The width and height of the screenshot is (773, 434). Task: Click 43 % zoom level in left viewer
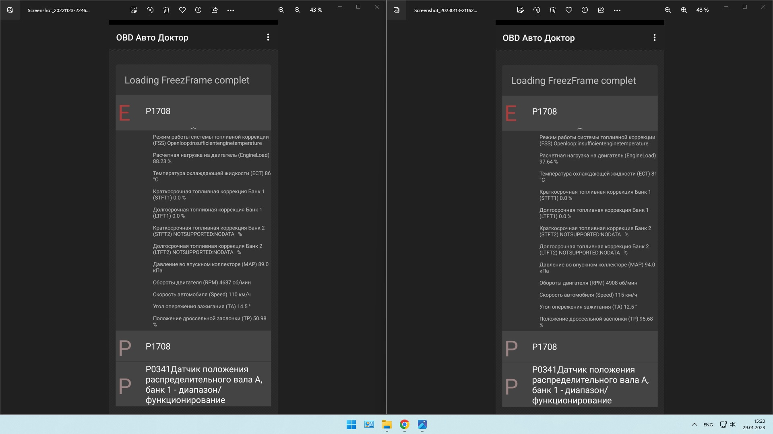[316, 10]
